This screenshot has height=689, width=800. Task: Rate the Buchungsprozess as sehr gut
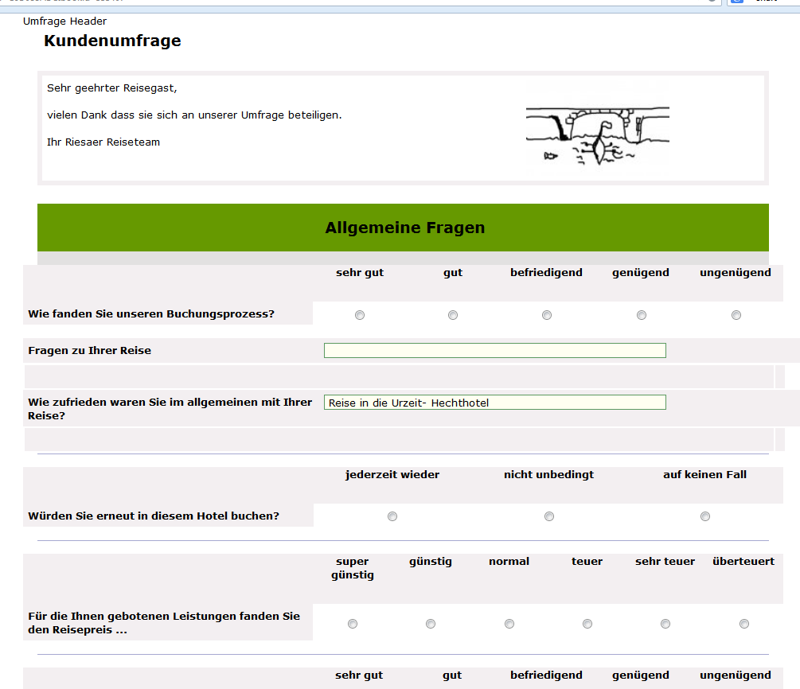pyautogui.click(x=360, y=315)
